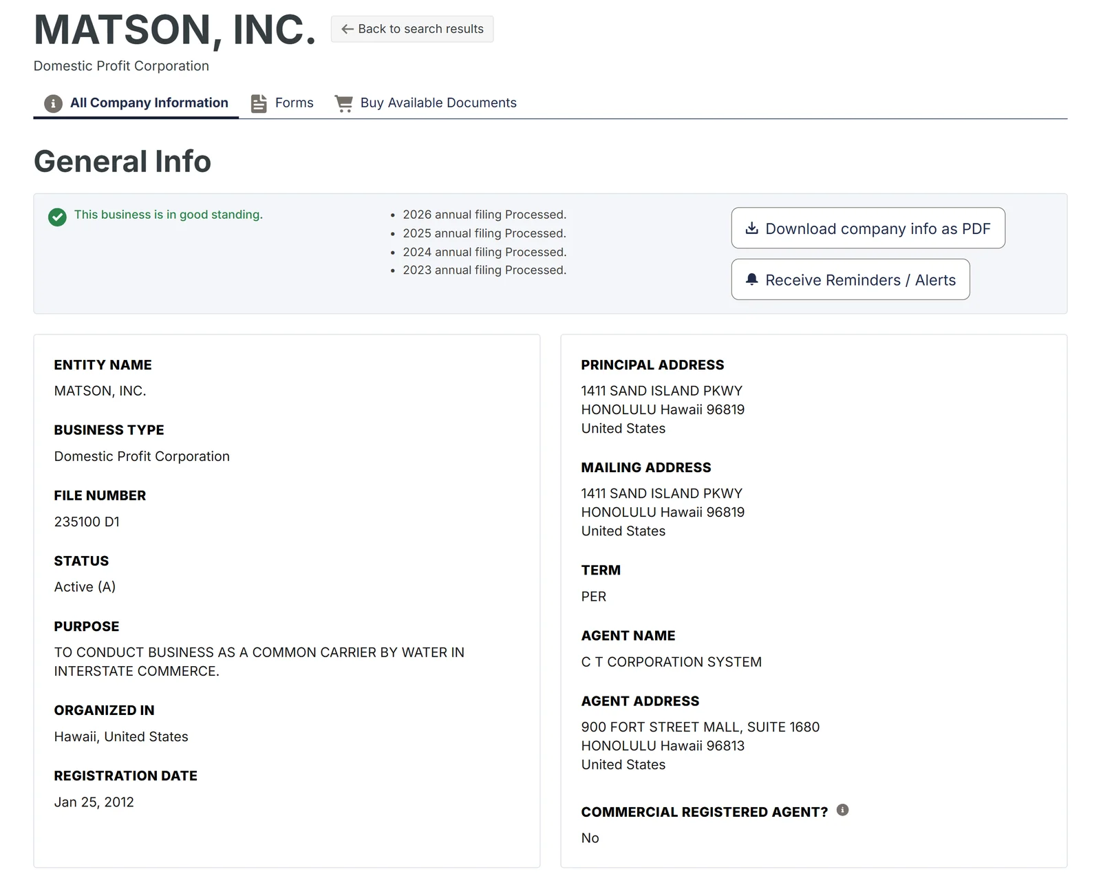Download company info as PDF

coord(868,228)
